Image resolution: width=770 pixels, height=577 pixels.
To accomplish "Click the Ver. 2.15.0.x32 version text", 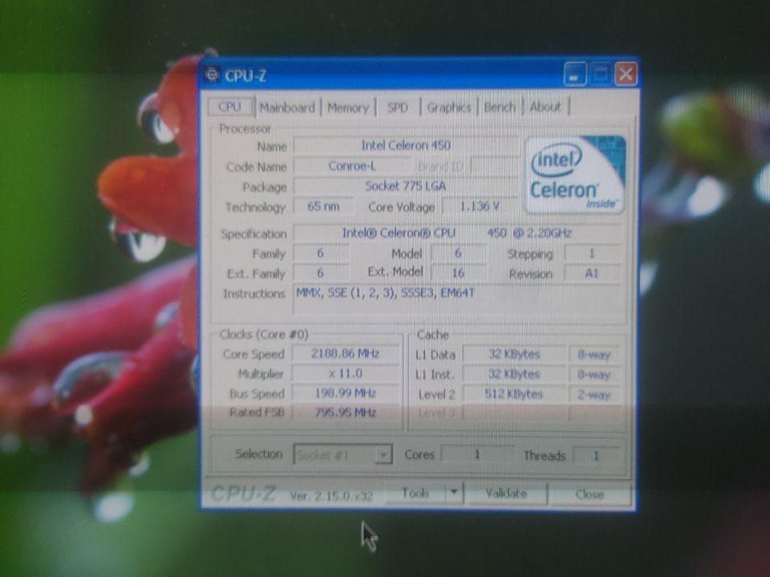I will pos(331,495).
